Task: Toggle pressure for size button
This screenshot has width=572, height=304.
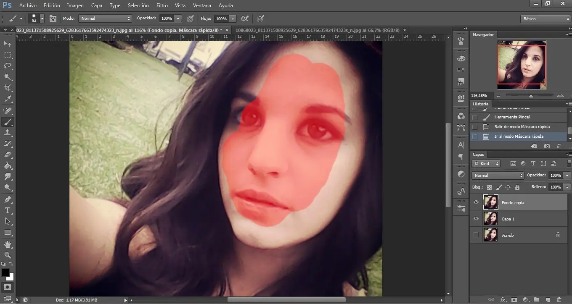Action: 260,18
